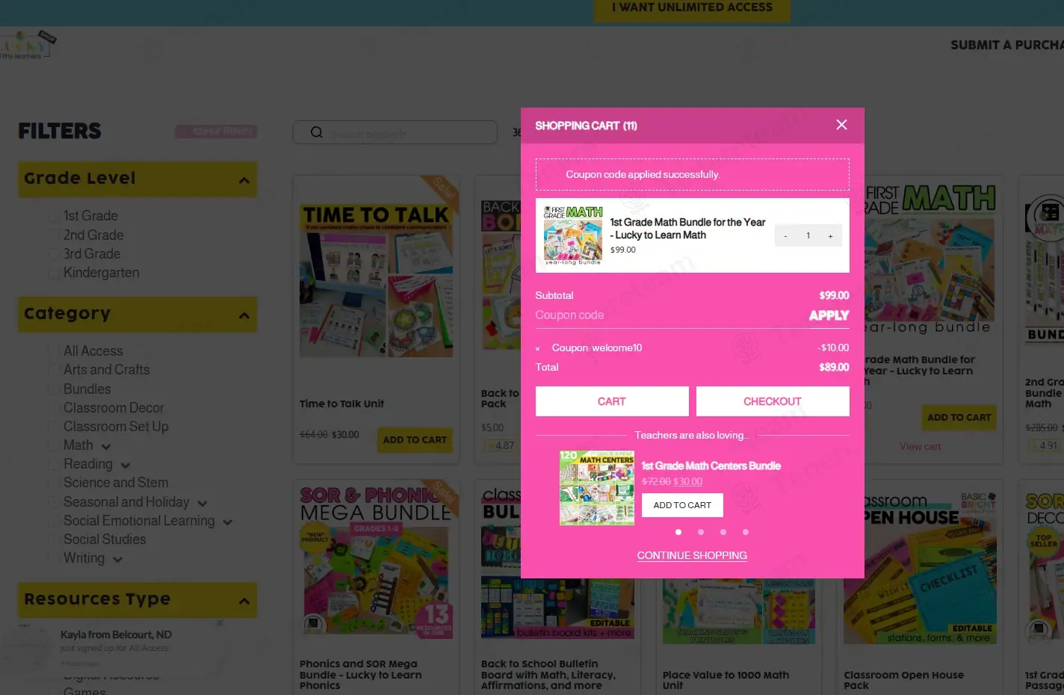The height and width of the screenshot is (695, 1064).
Task: Proceed to CHECKOUT
Action: tap(773, 401)
